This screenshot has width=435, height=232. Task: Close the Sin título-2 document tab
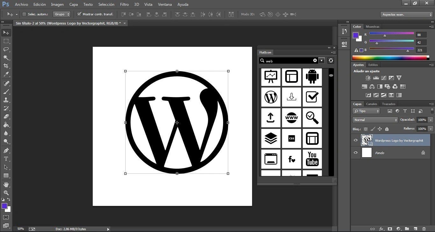point(125,23)
